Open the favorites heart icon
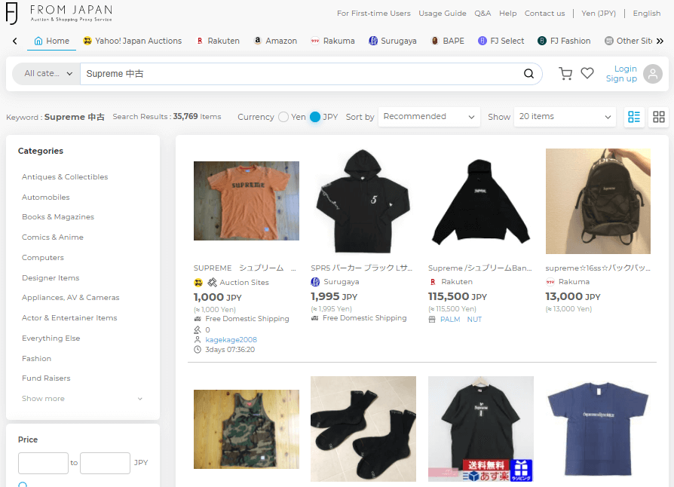This screenshot has height=487, width=674. click(x=587, y=73)
